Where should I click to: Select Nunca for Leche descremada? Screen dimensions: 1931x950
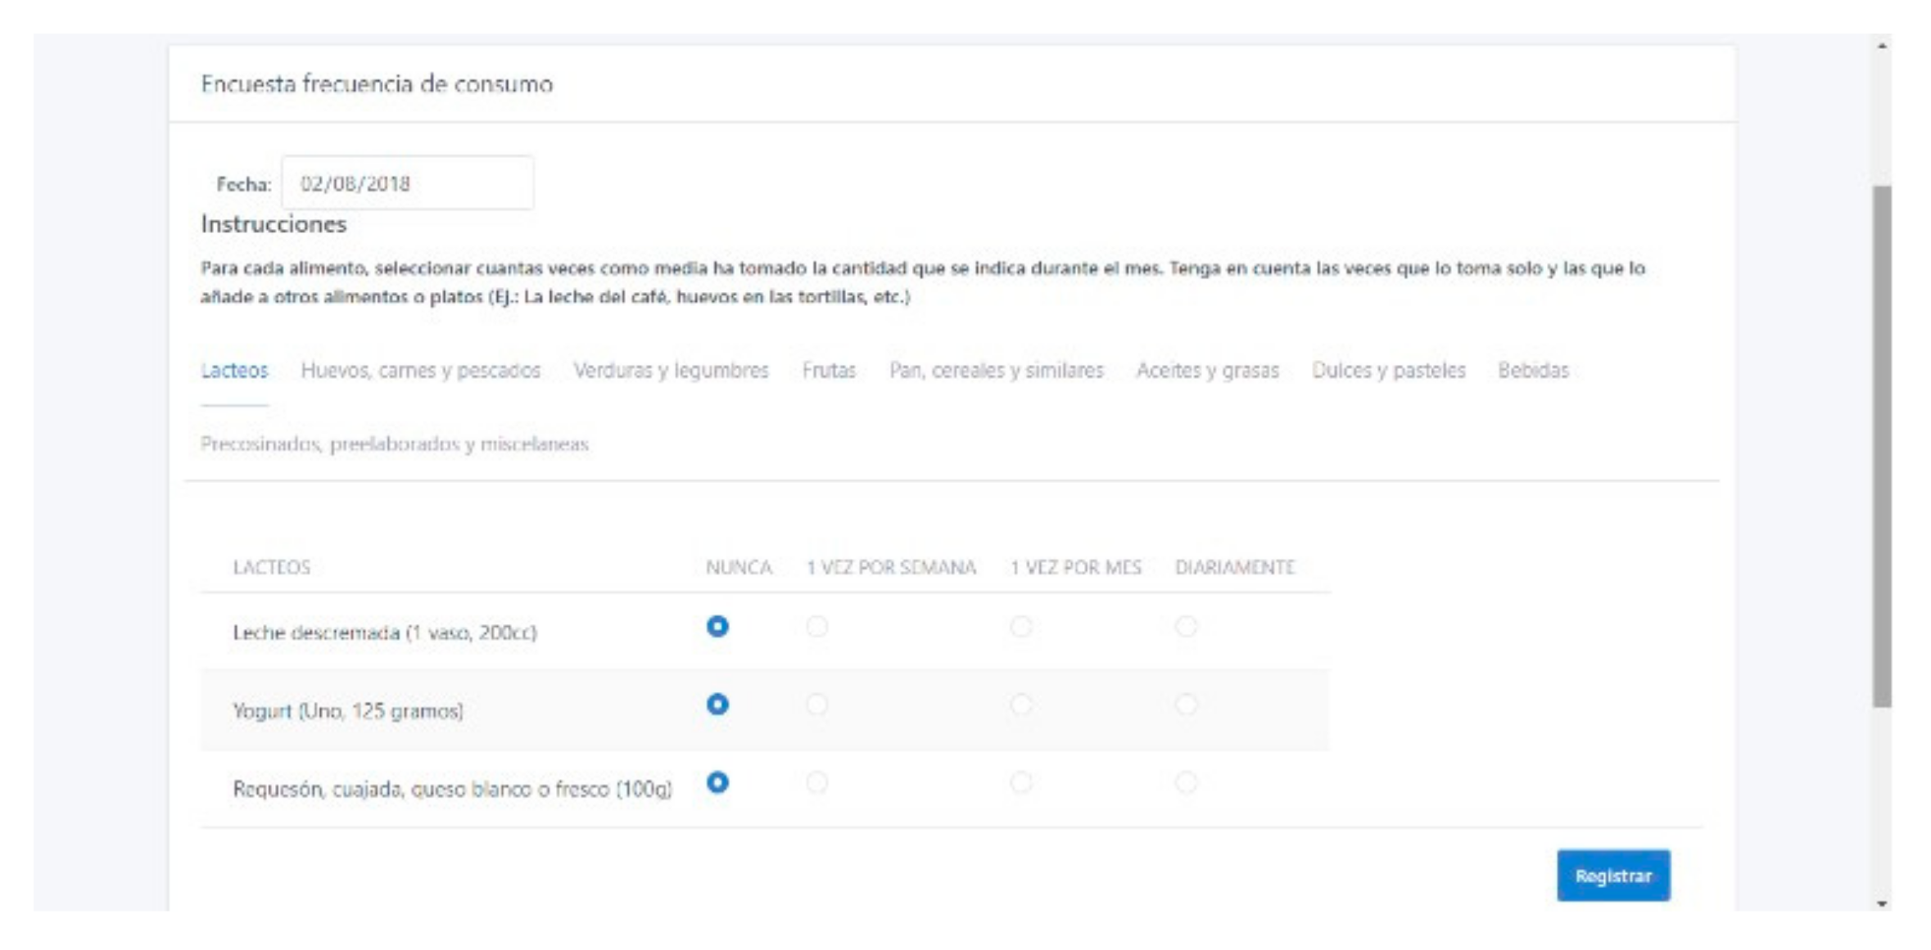[717, 627]
